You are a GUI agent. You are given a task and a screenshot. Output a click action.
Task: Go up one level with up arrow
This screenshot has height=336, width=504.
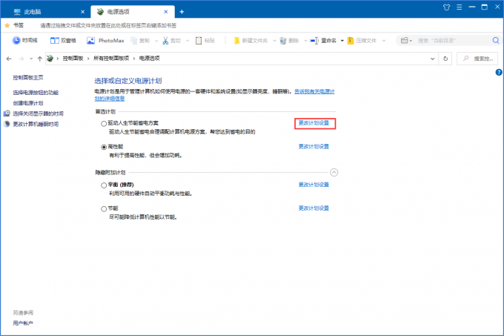coord(40,59)
